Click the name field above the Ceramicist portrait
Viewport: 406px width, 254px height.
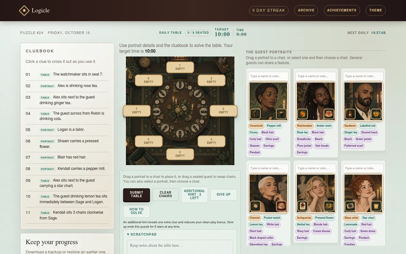(268, 76)
